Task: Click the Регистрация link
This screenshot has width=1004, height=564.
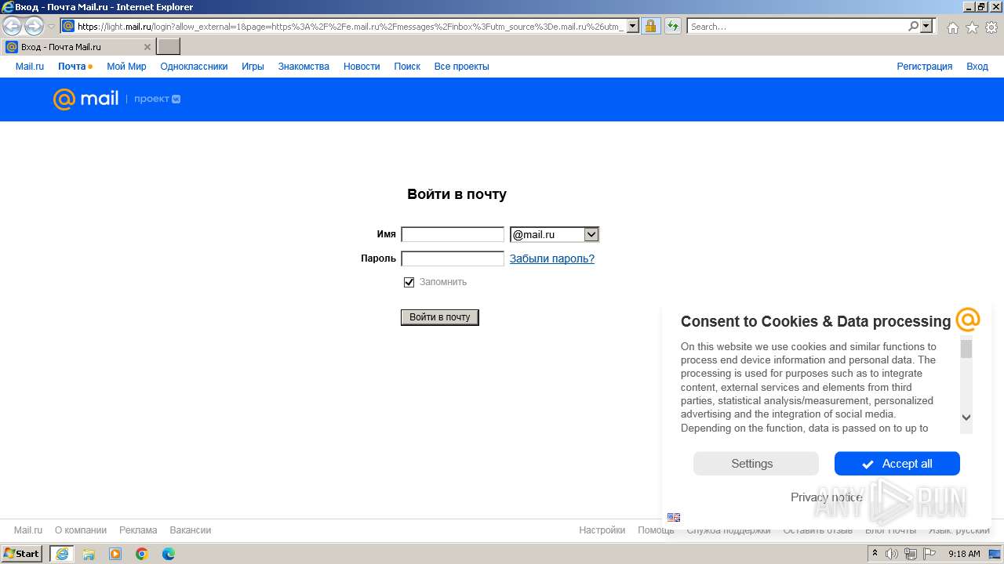Action: (925, 67)
